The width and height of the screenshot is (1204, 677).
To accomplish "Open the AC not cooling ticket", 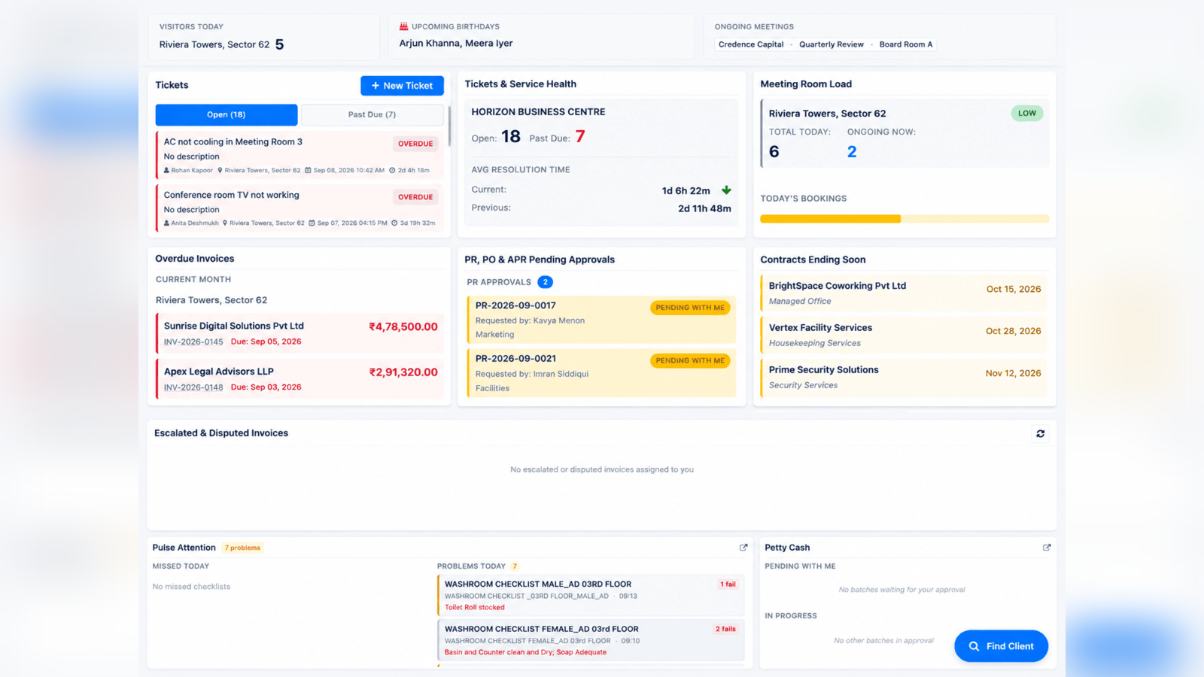I will click(299, 154).
